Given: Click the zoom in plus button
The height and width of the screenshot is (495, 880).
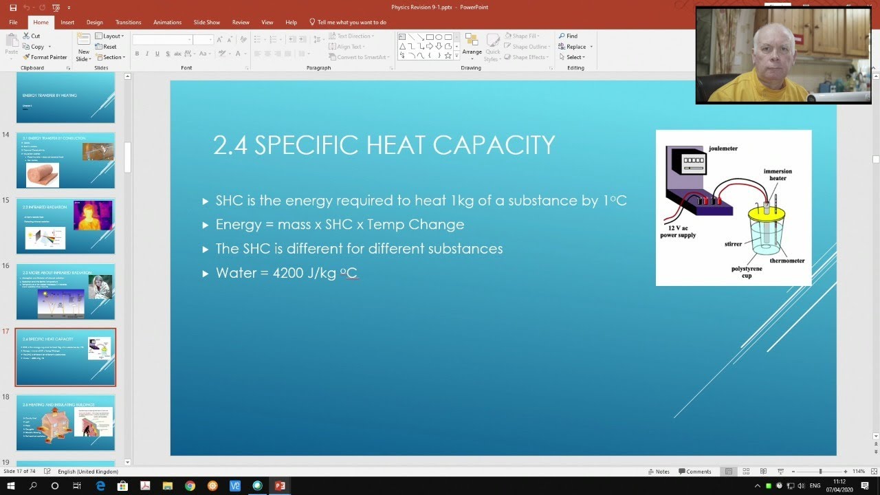Looking at the screenshot, I should coord(845,472).
